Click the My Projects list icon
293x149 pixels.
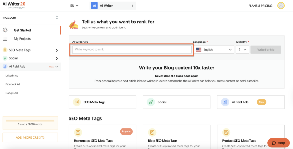pyautogui.click(x=5, y=39)
